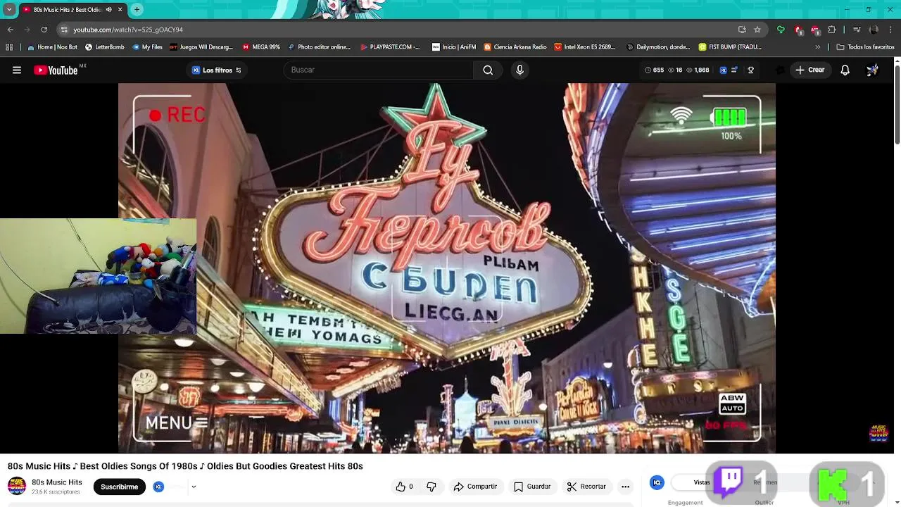
Task: Click the video title text
Action: pyautogui.click(x=185, y=466)
